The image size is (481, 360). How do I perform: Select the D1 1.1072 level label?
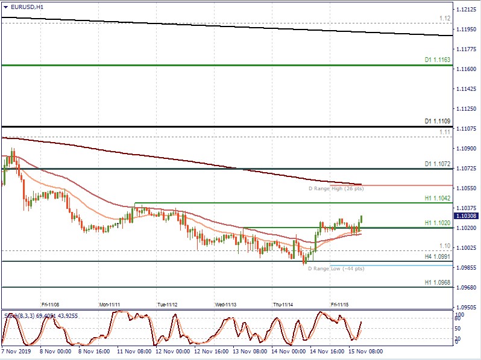pos(438,164)
